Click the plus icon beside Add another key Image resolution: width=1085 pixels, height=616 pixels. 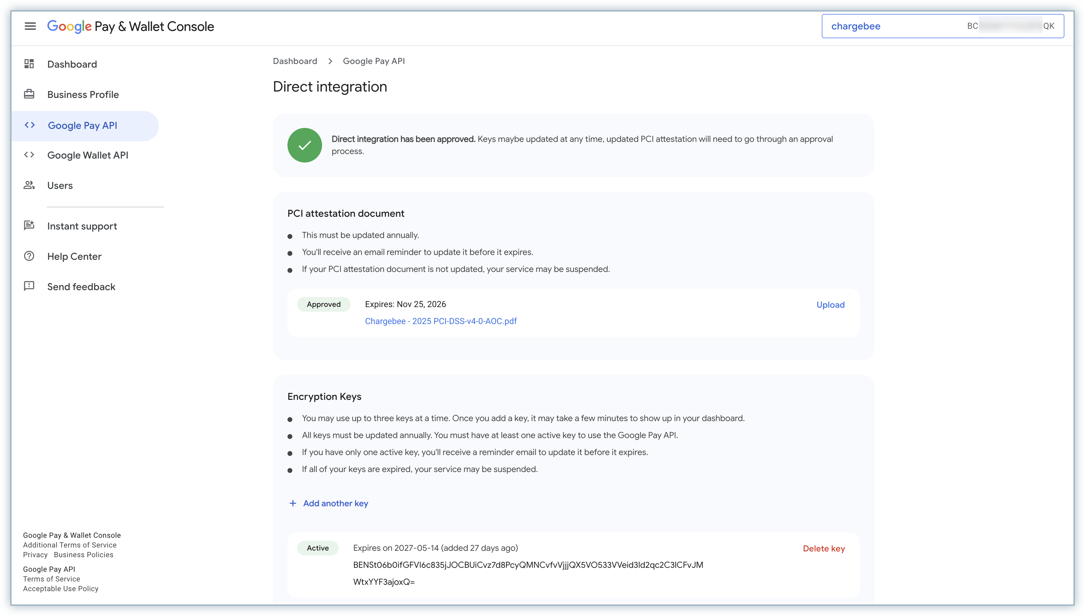click(293, 503)
